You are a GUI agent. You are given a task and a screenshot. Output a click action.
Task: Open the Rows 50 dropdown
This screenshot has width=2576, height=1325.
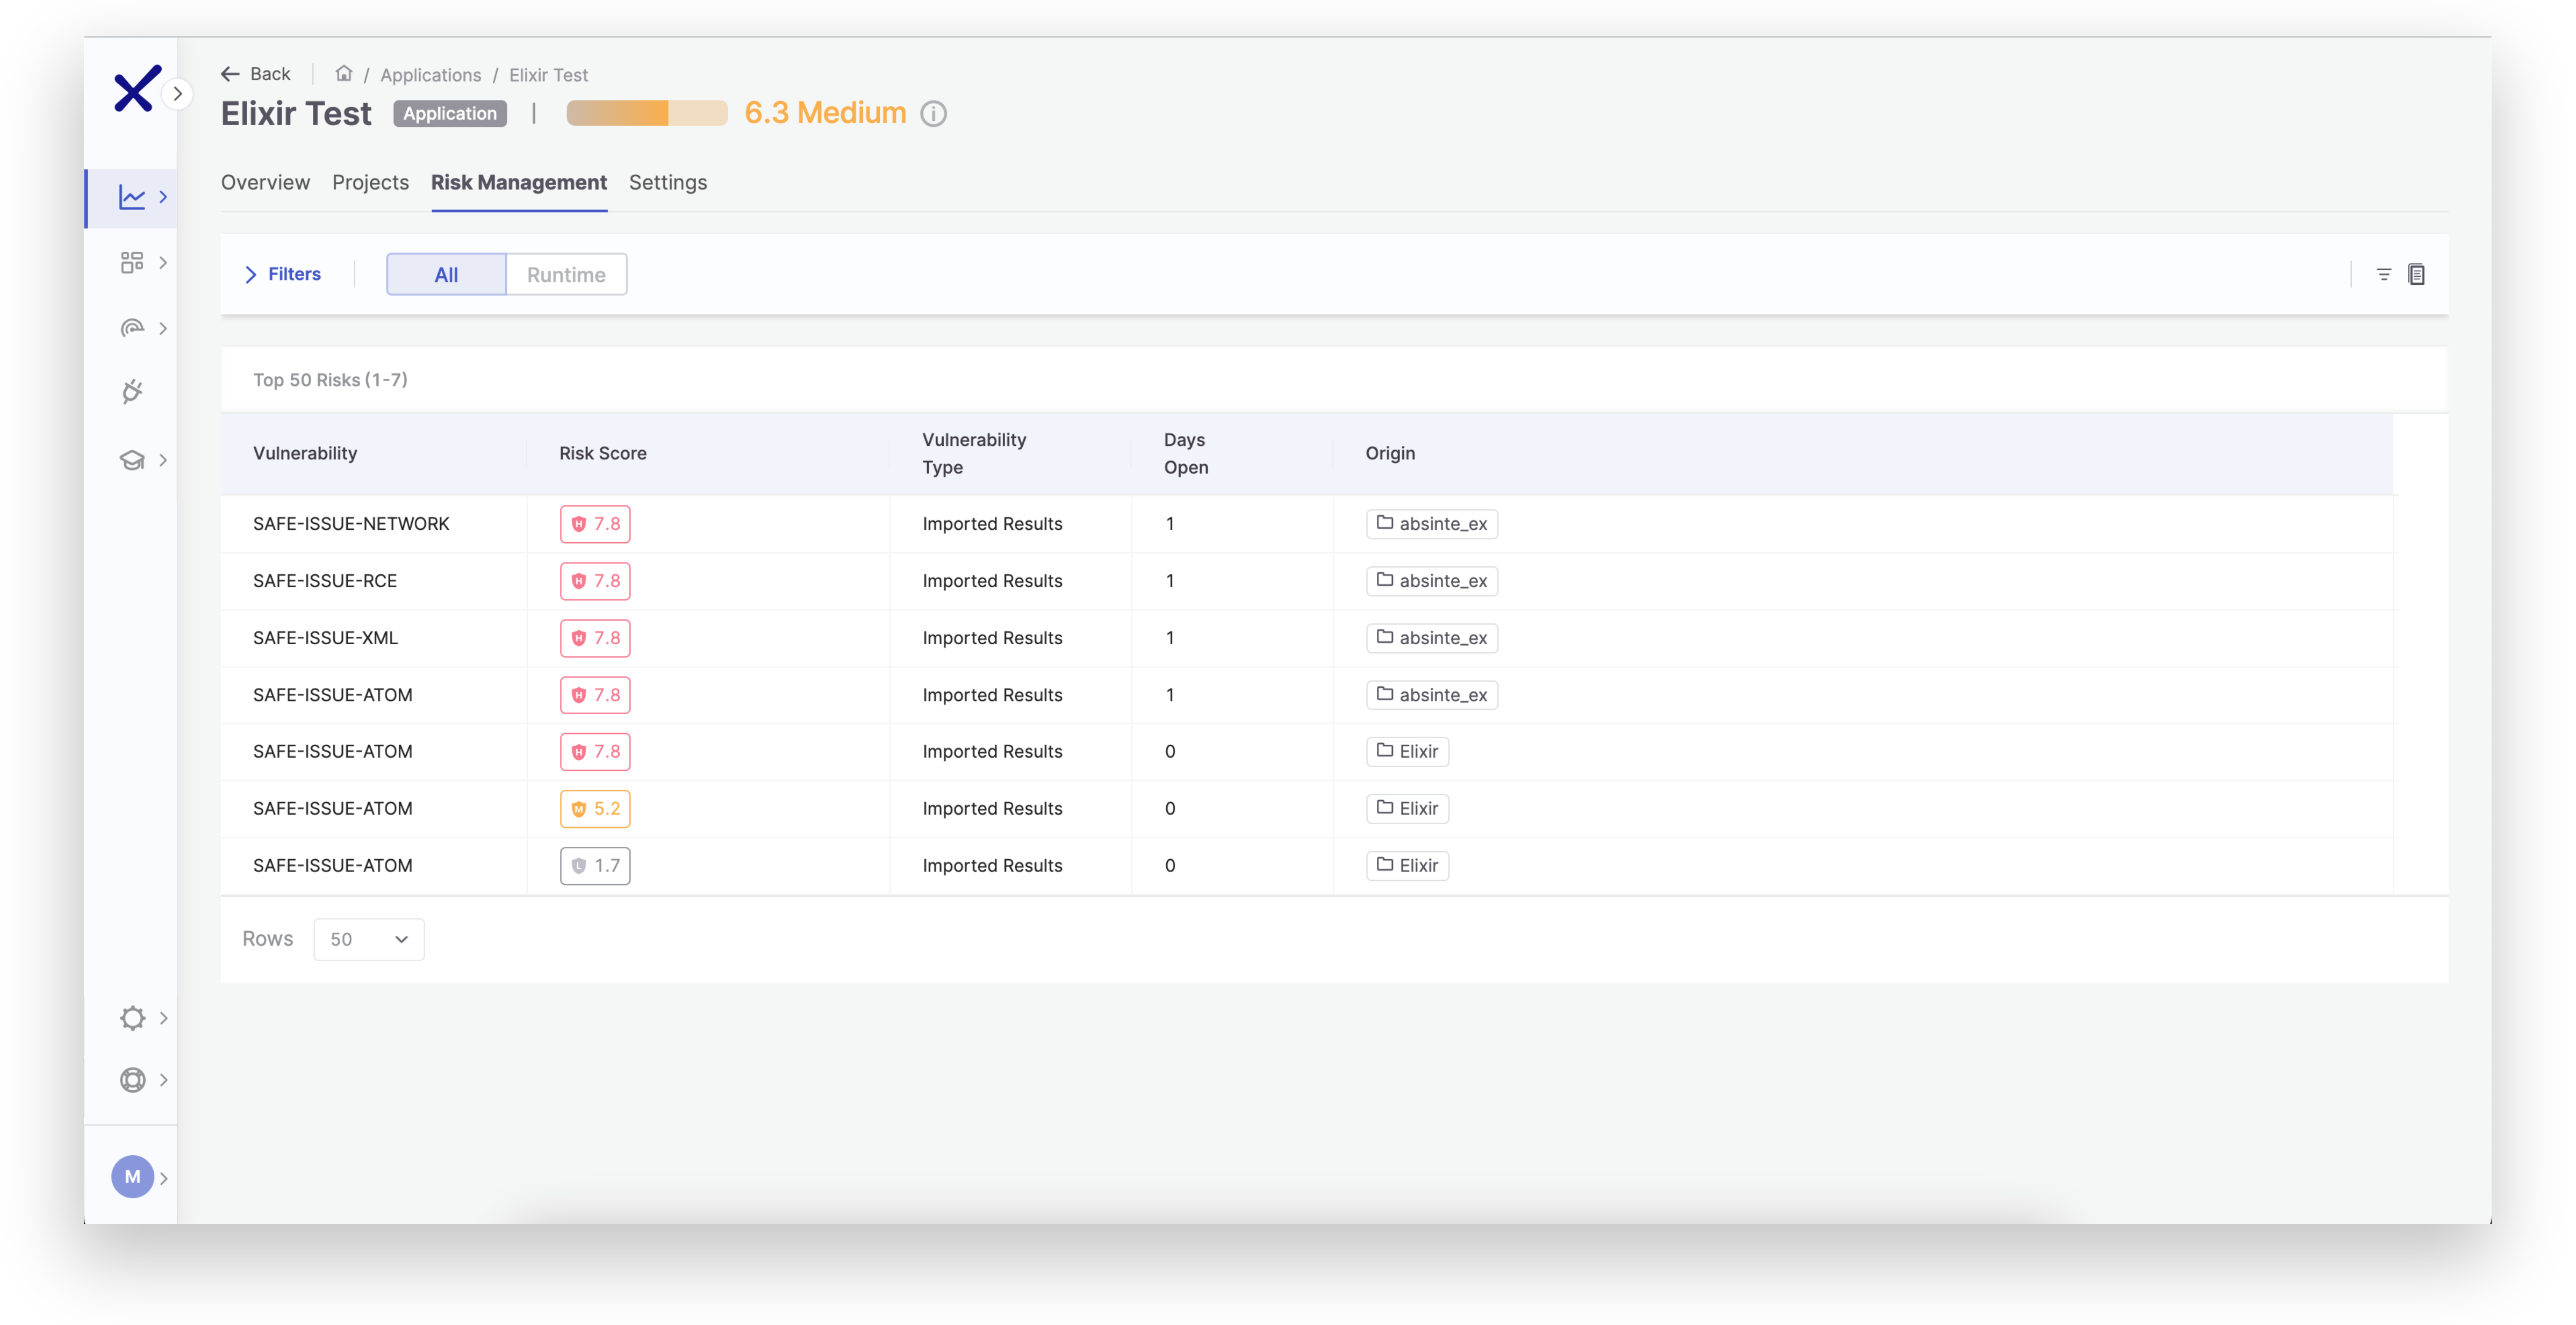tap(368, 939)
